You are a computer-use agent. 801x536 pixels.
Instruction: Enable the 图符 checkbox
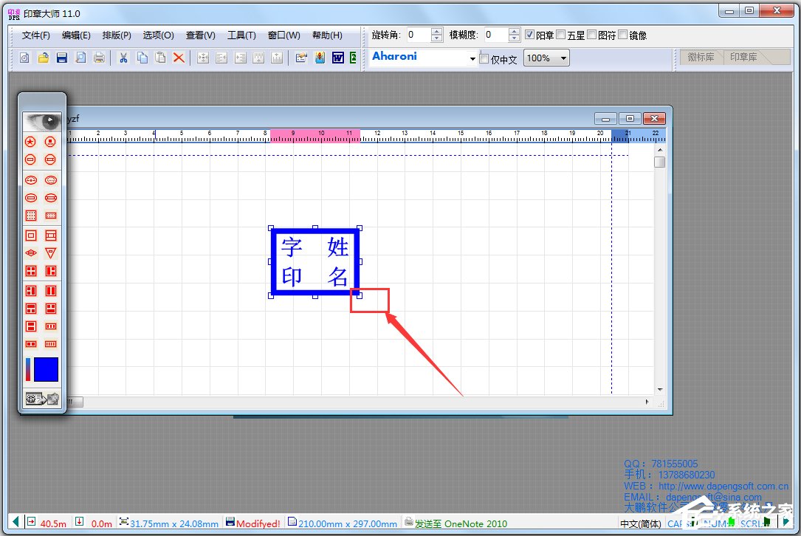click(x=592, y=35)
